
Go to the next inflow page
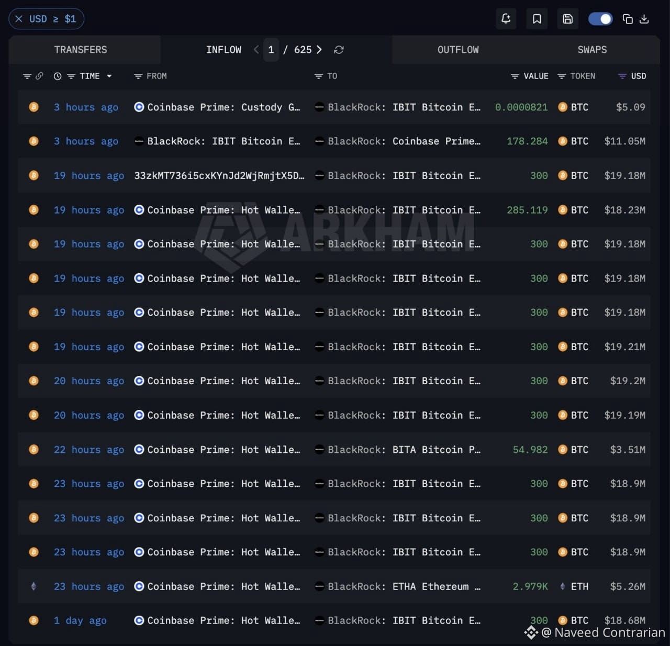click(x=319, y=50)
